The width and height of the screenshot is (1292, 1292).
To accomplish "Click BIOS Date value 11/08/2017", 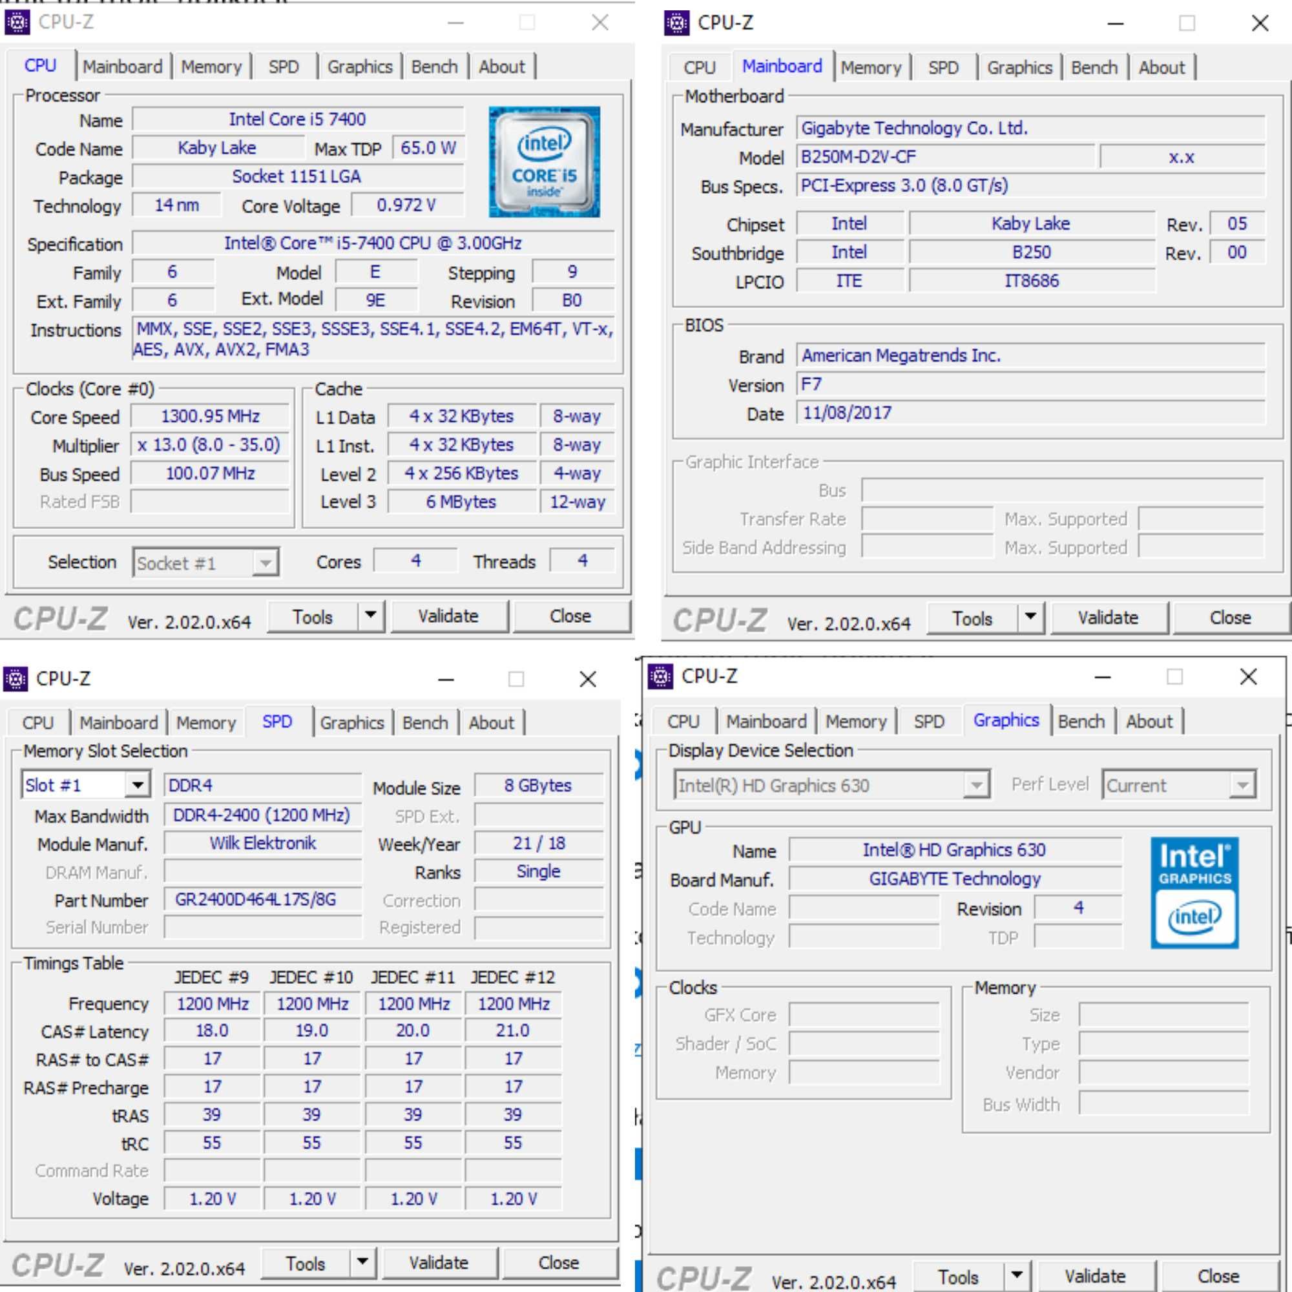I will point(1030,413).
